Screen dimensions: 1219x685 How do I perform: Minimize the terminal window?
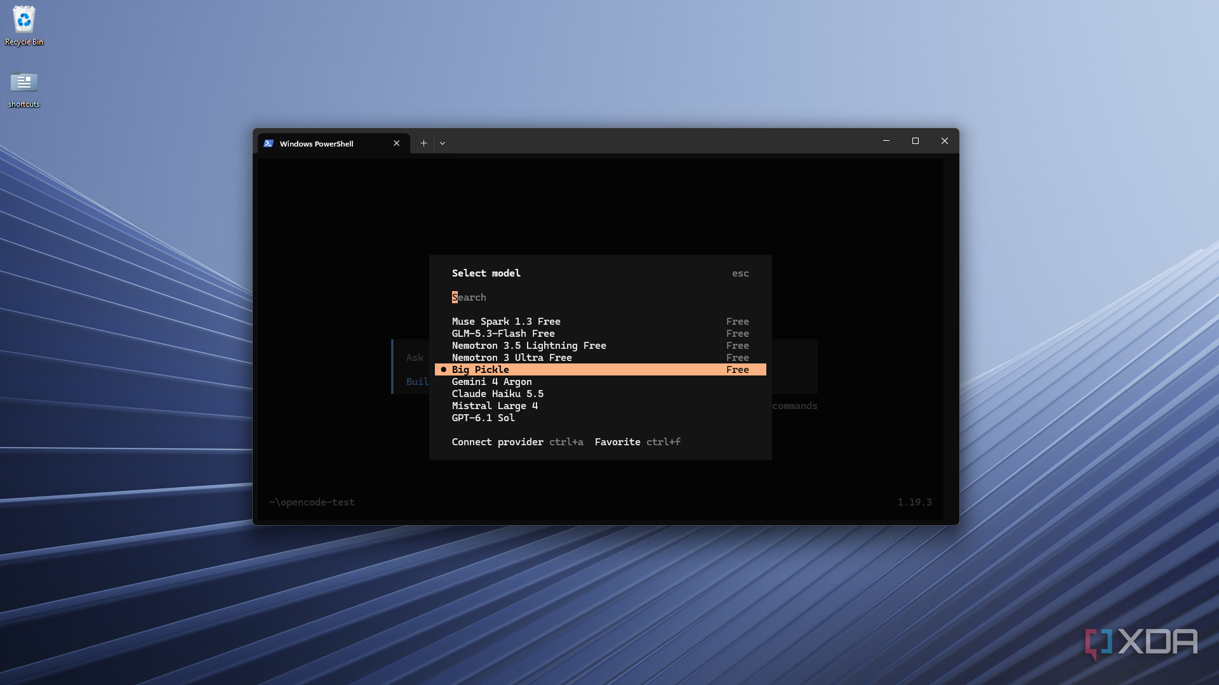tap(886, 141)
